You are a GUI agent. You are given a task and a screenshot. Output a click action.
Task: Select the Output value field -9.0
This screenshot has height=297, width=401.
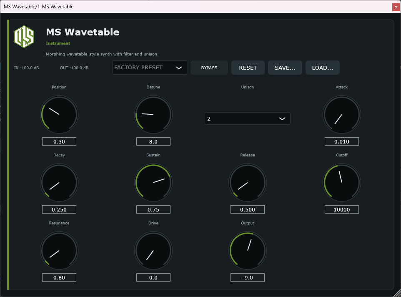click(248, 277)
